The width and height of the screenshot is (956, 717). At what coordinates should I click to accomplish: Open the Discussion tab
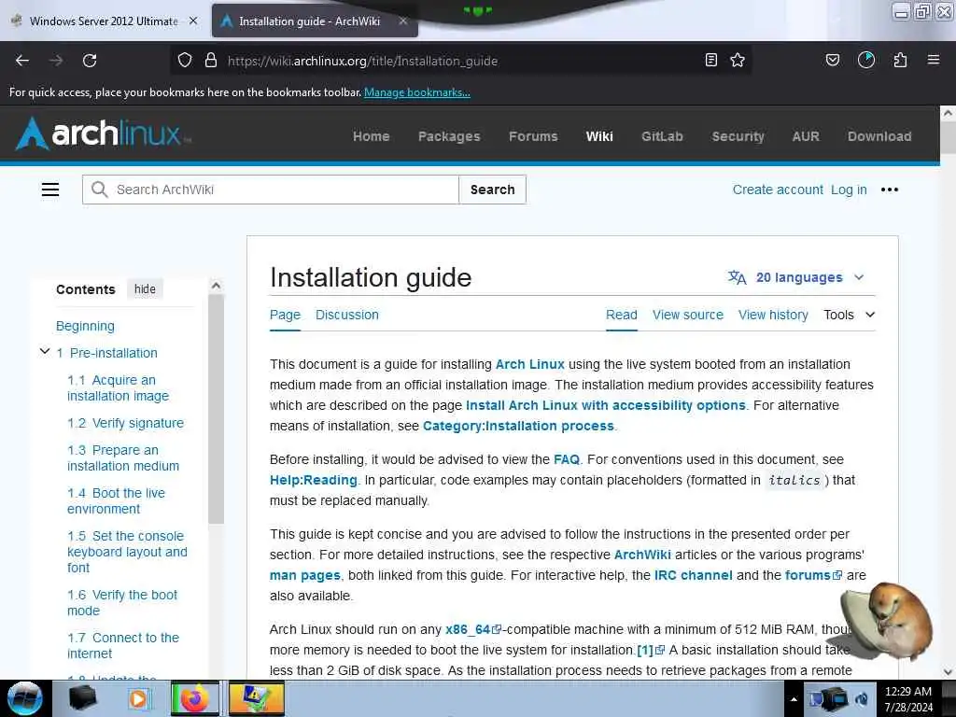click(x=347, y=315)
